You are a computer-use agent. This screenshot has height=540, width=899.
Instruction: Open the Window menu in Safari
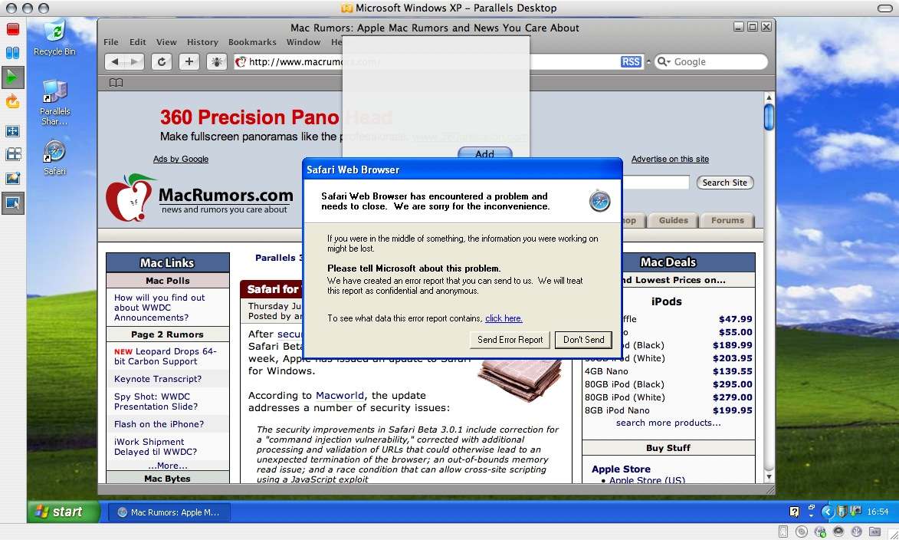click(x=303, y=42)
